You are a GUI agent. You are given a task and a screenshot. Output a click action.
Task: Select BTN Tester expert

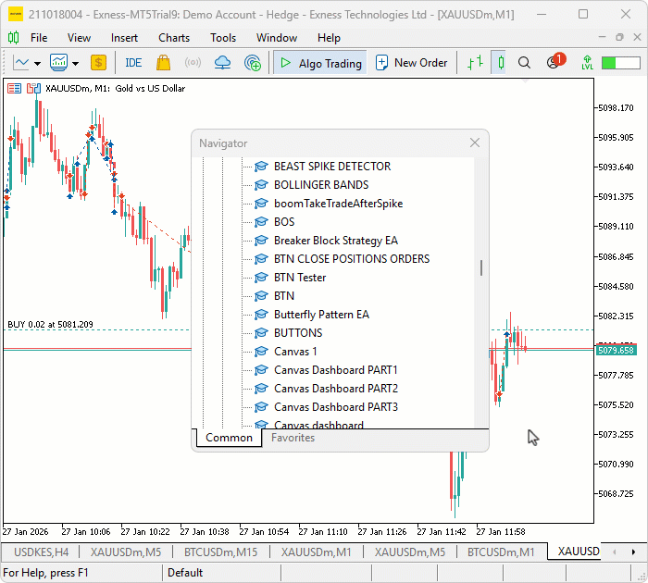point(300,278)
